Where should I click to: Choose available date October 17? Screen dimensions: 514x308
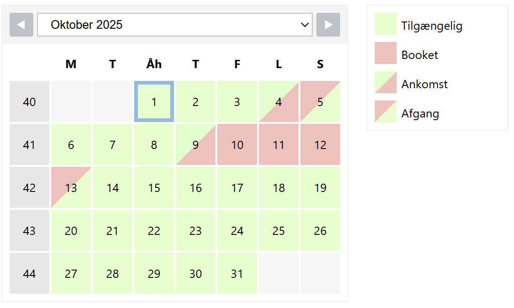point(237,188)
